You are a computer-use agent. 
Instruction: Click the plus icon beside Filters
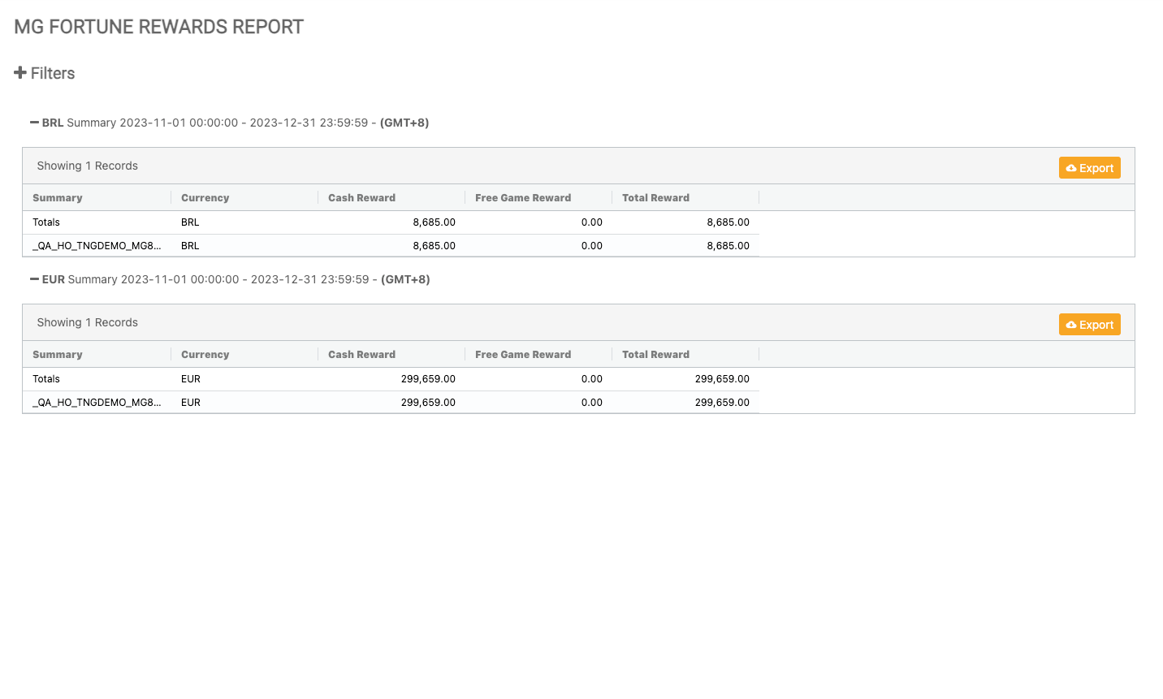coord(20,73)
